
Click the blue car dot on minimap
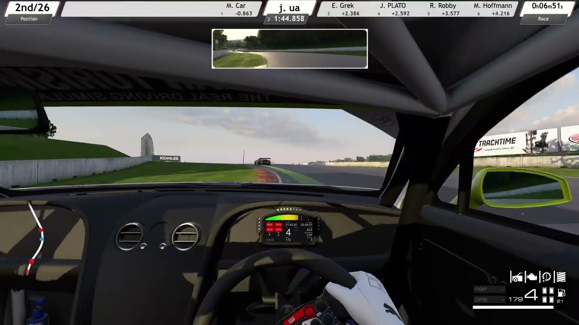point(42,238)
